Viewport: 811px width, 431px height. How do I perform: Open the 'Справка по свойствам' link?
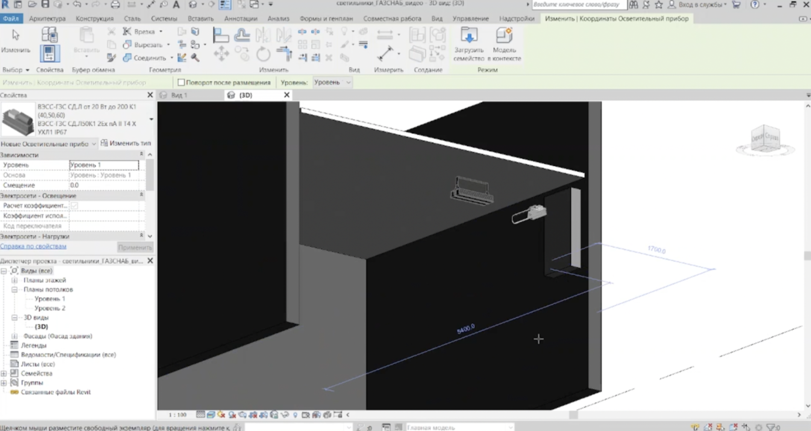(x=33, y=246)
